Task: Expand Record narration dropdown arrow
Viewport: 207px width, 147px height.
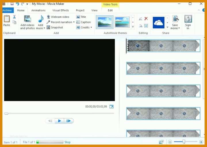Action: click(74, 22)
